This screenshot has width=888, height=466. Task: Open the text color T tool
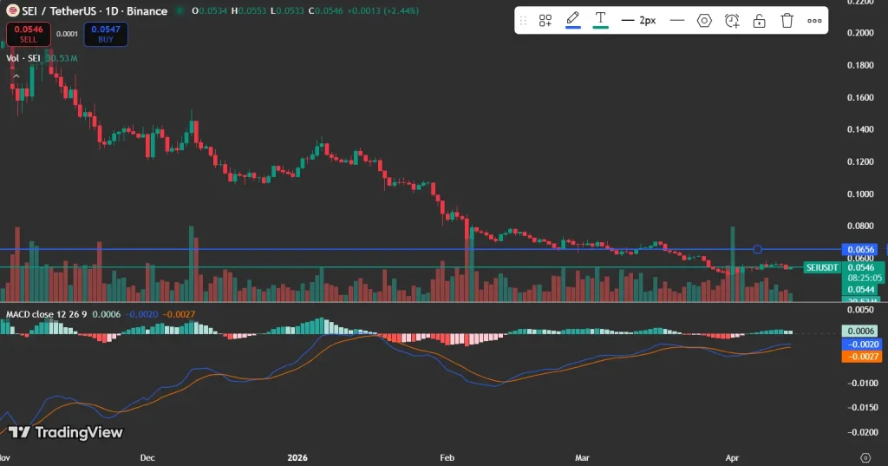pos(600,20)
